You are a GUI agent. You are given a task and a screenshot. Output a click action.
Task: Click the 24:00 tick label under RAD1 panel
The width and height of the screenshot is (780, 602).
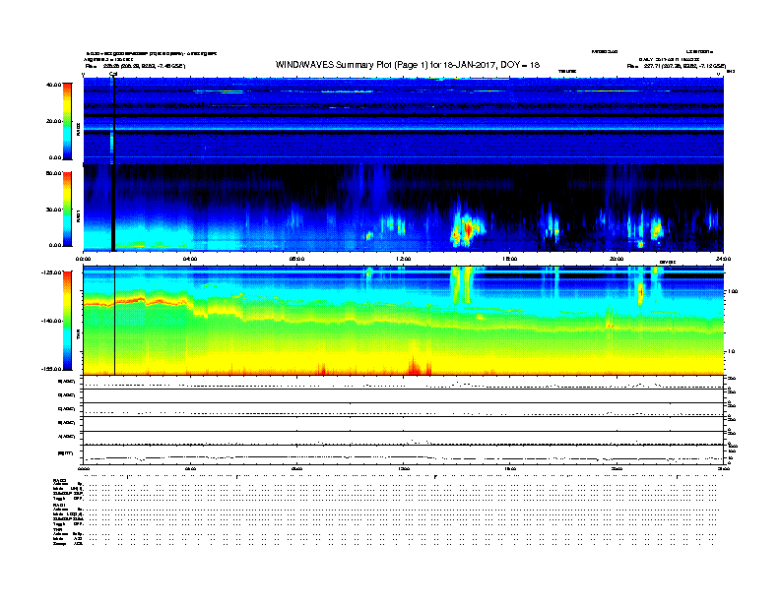(x=723, y=259)
